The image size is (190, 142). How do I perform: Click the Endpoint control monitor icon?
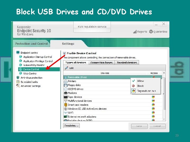[18, 53]
